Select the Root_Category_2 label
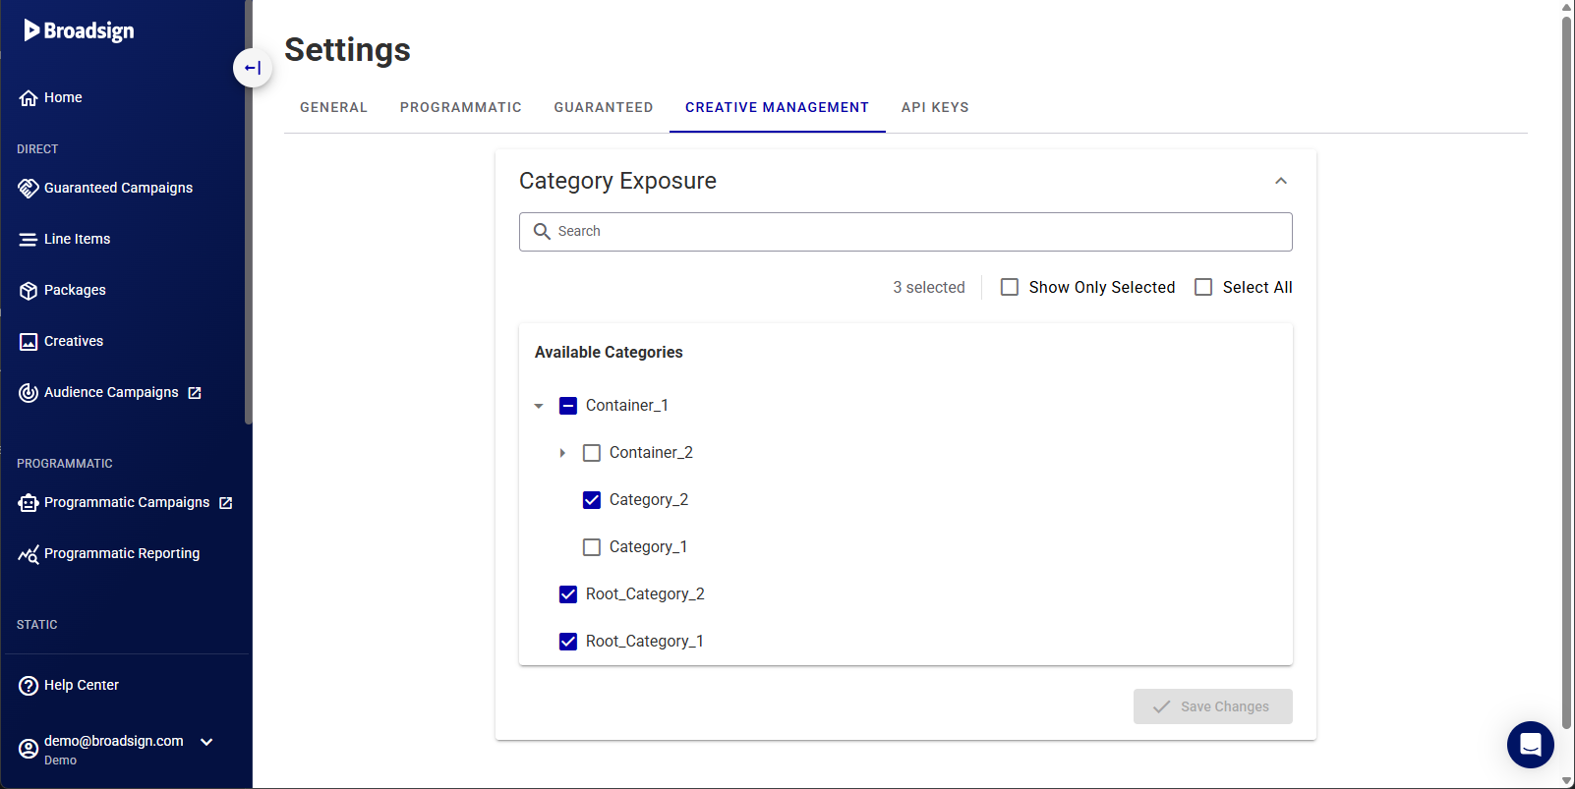1575x789 pixels. tap(645, 593)
